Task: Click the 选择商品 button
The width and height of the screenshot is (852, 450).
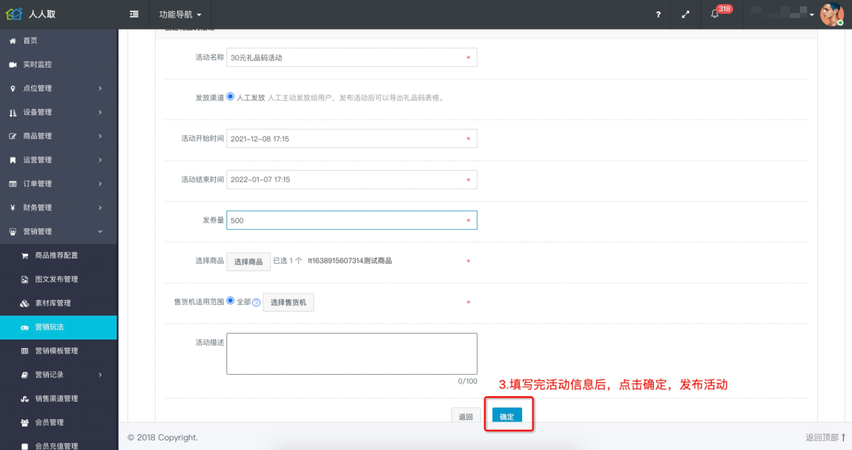Action: pyautogui.click(x=249, y=262)
